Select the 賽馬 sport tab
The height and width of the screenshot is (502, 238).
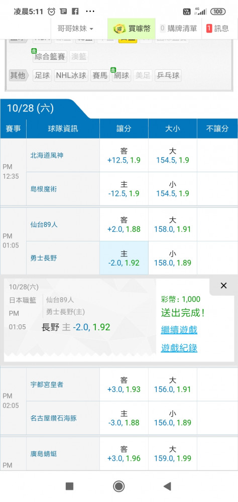[x=100, y=76]
